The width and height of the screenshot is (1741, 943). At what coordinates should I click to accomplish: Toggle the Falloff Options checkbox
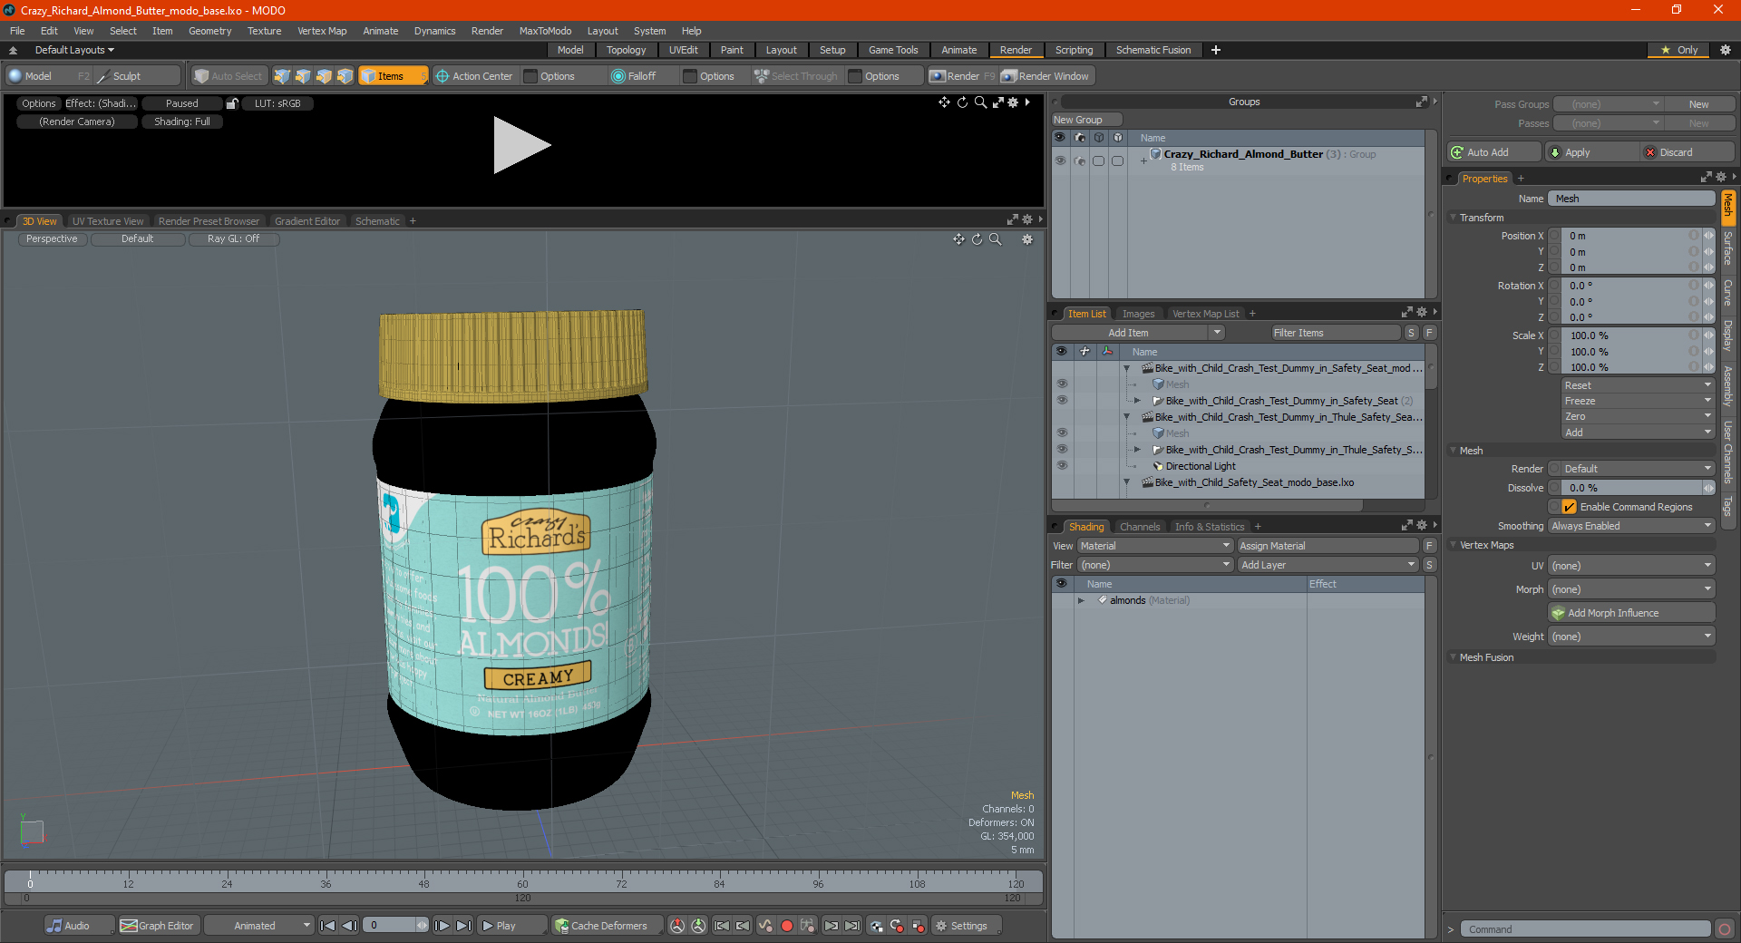click(691, 76)
